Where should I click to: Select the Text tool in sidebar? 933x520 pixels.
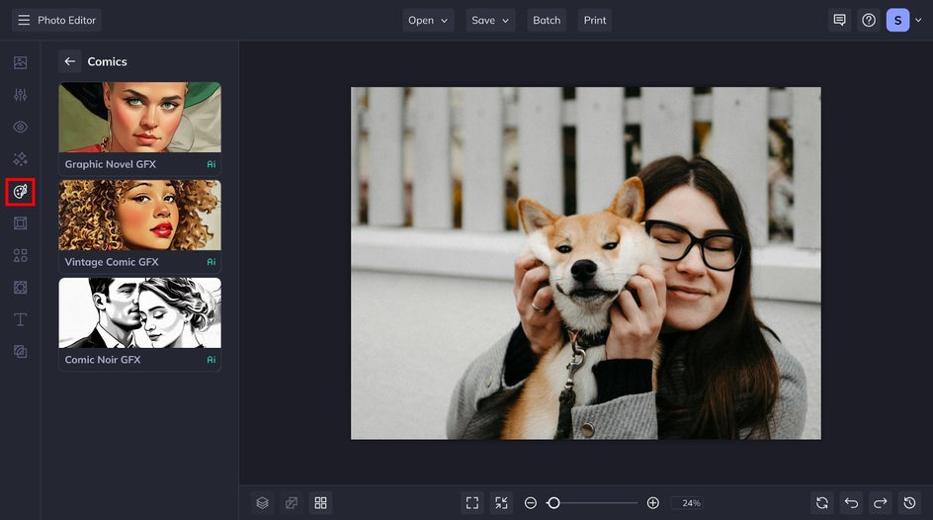[x=20, y=319]
